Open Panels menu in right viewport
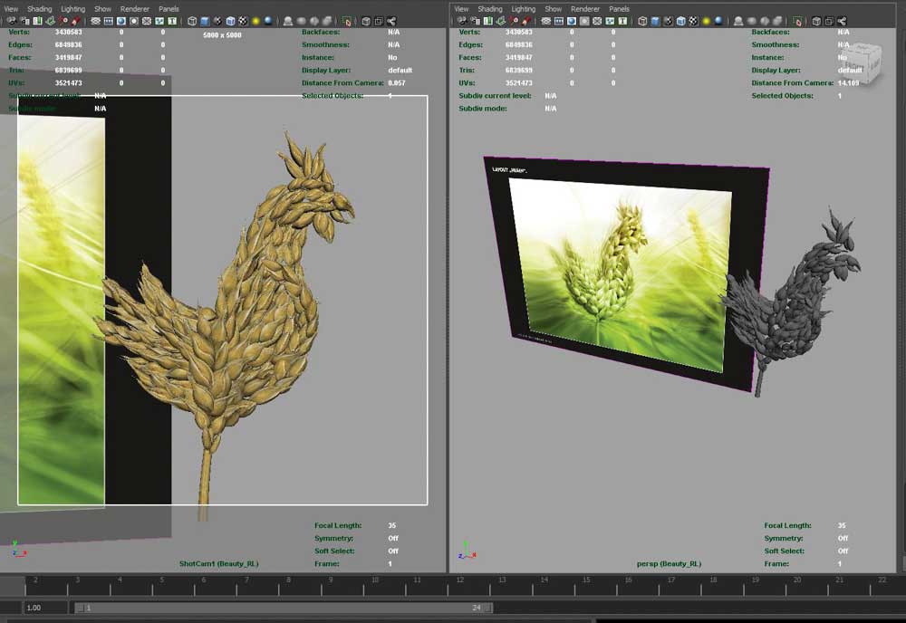906x623 pixels. 619,9
